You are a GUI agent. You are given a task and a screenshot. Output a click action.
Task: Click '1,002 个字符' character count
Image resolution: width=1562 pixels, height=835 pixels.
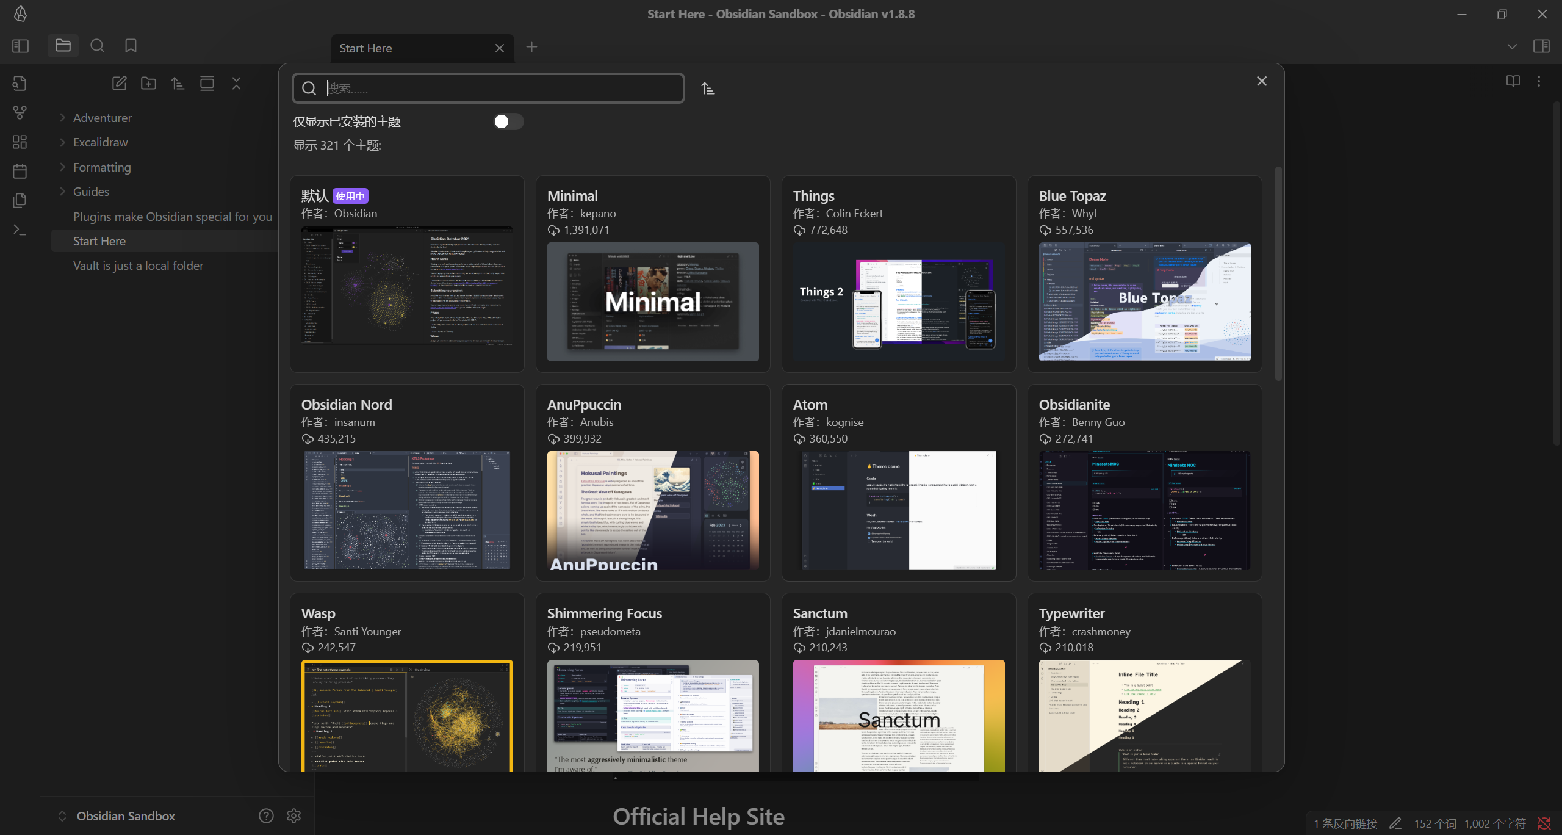pyautogui.click(x=1495, y=824)
